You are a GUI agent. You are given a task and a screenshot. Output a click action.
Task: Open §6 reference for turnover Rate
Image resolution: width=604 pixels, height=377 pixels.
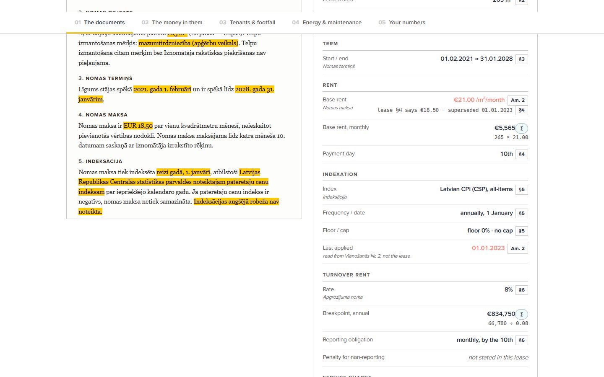click(522, 290)
